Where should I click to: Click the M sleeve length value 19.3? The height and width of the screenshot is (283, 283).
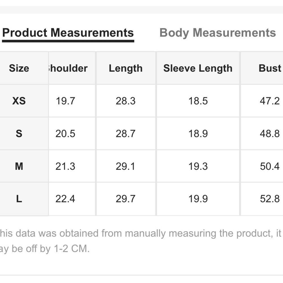pyautogui.click(x=198, y=166)
